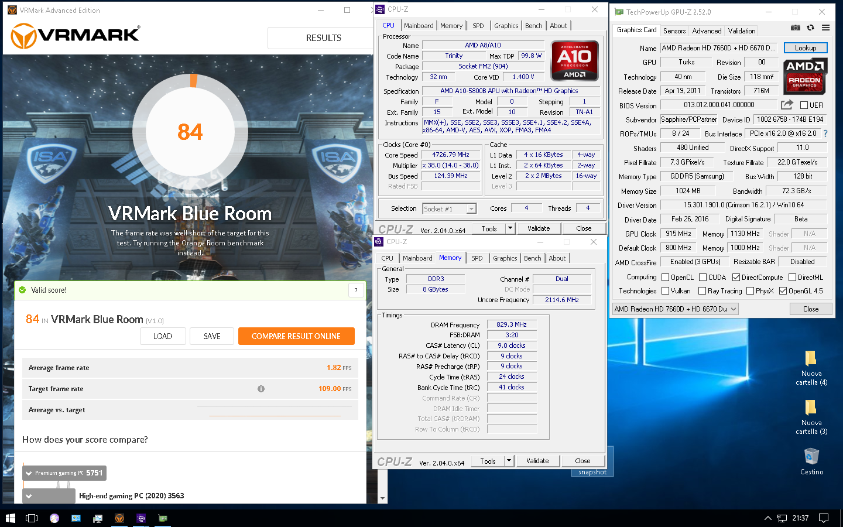Click COMPARE RESULT ONLINE button
Screen dimensions: 843x527
(296, 336)
